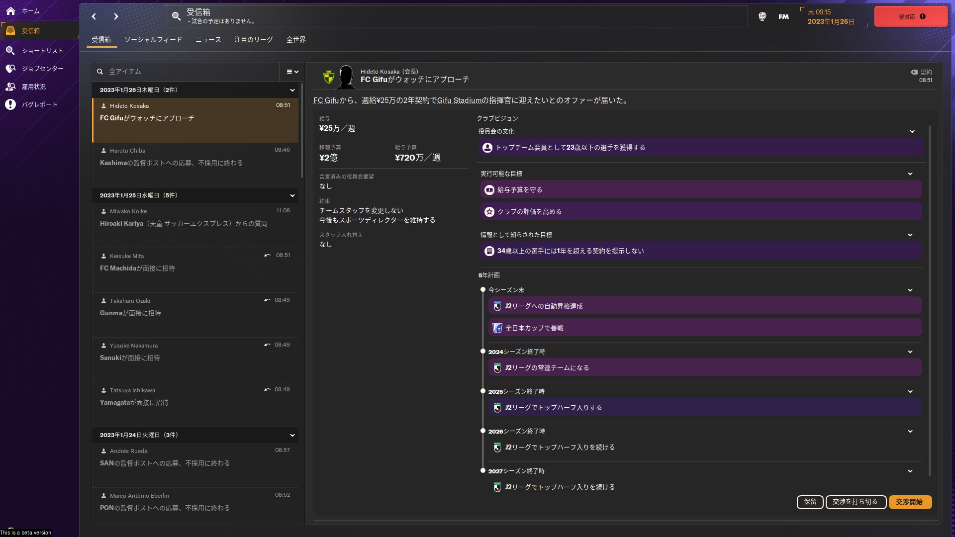Click the 契約 envelope icon near 08:51
The image size is (955, 537).
(914, 72)
